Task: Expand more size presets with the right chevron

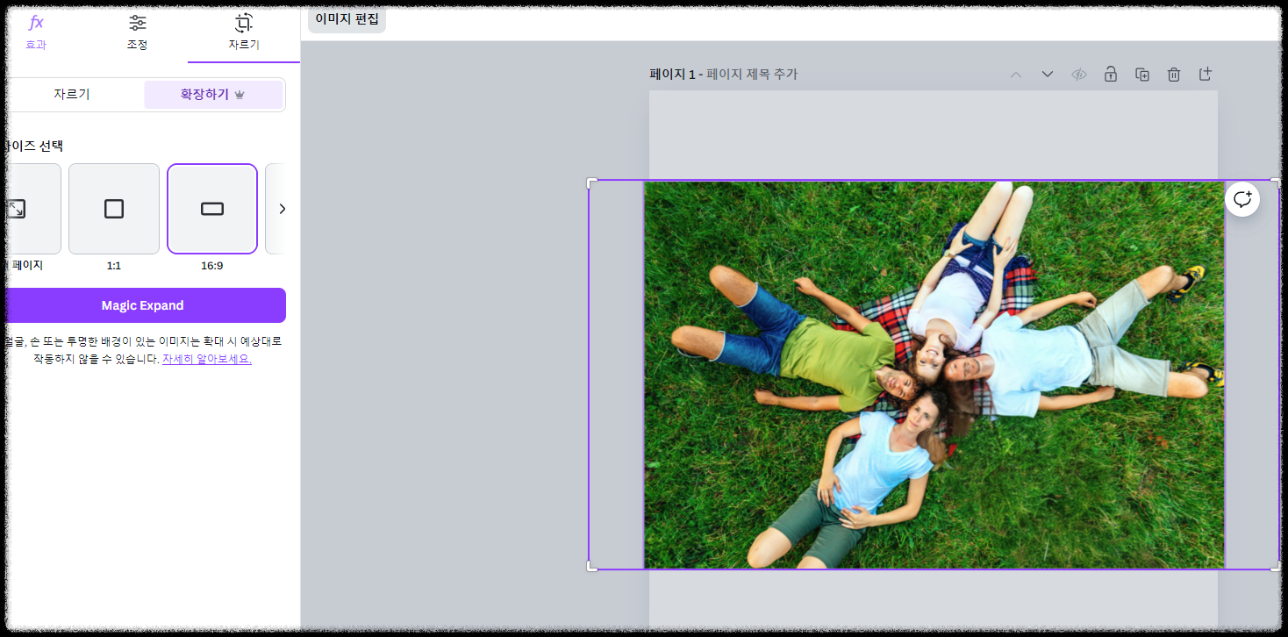Action: click(282, 208)
